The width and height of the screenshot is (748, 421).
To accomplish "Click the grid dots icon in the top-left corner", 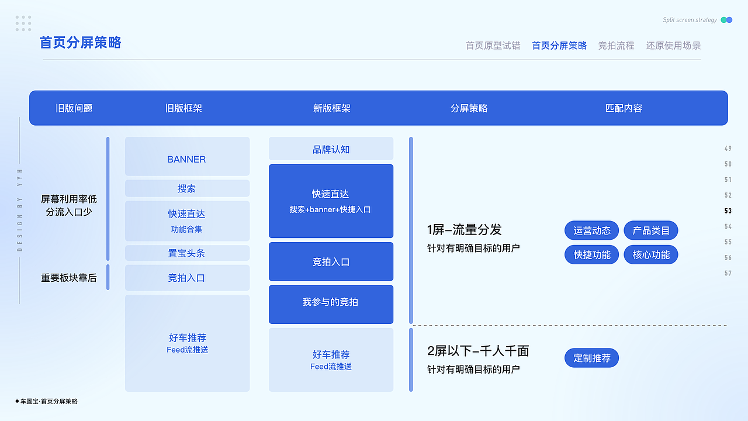I will pyautogui.click(x=23, y=23).
